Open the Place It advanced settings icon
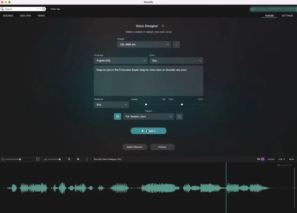 (x=179, y=116)
